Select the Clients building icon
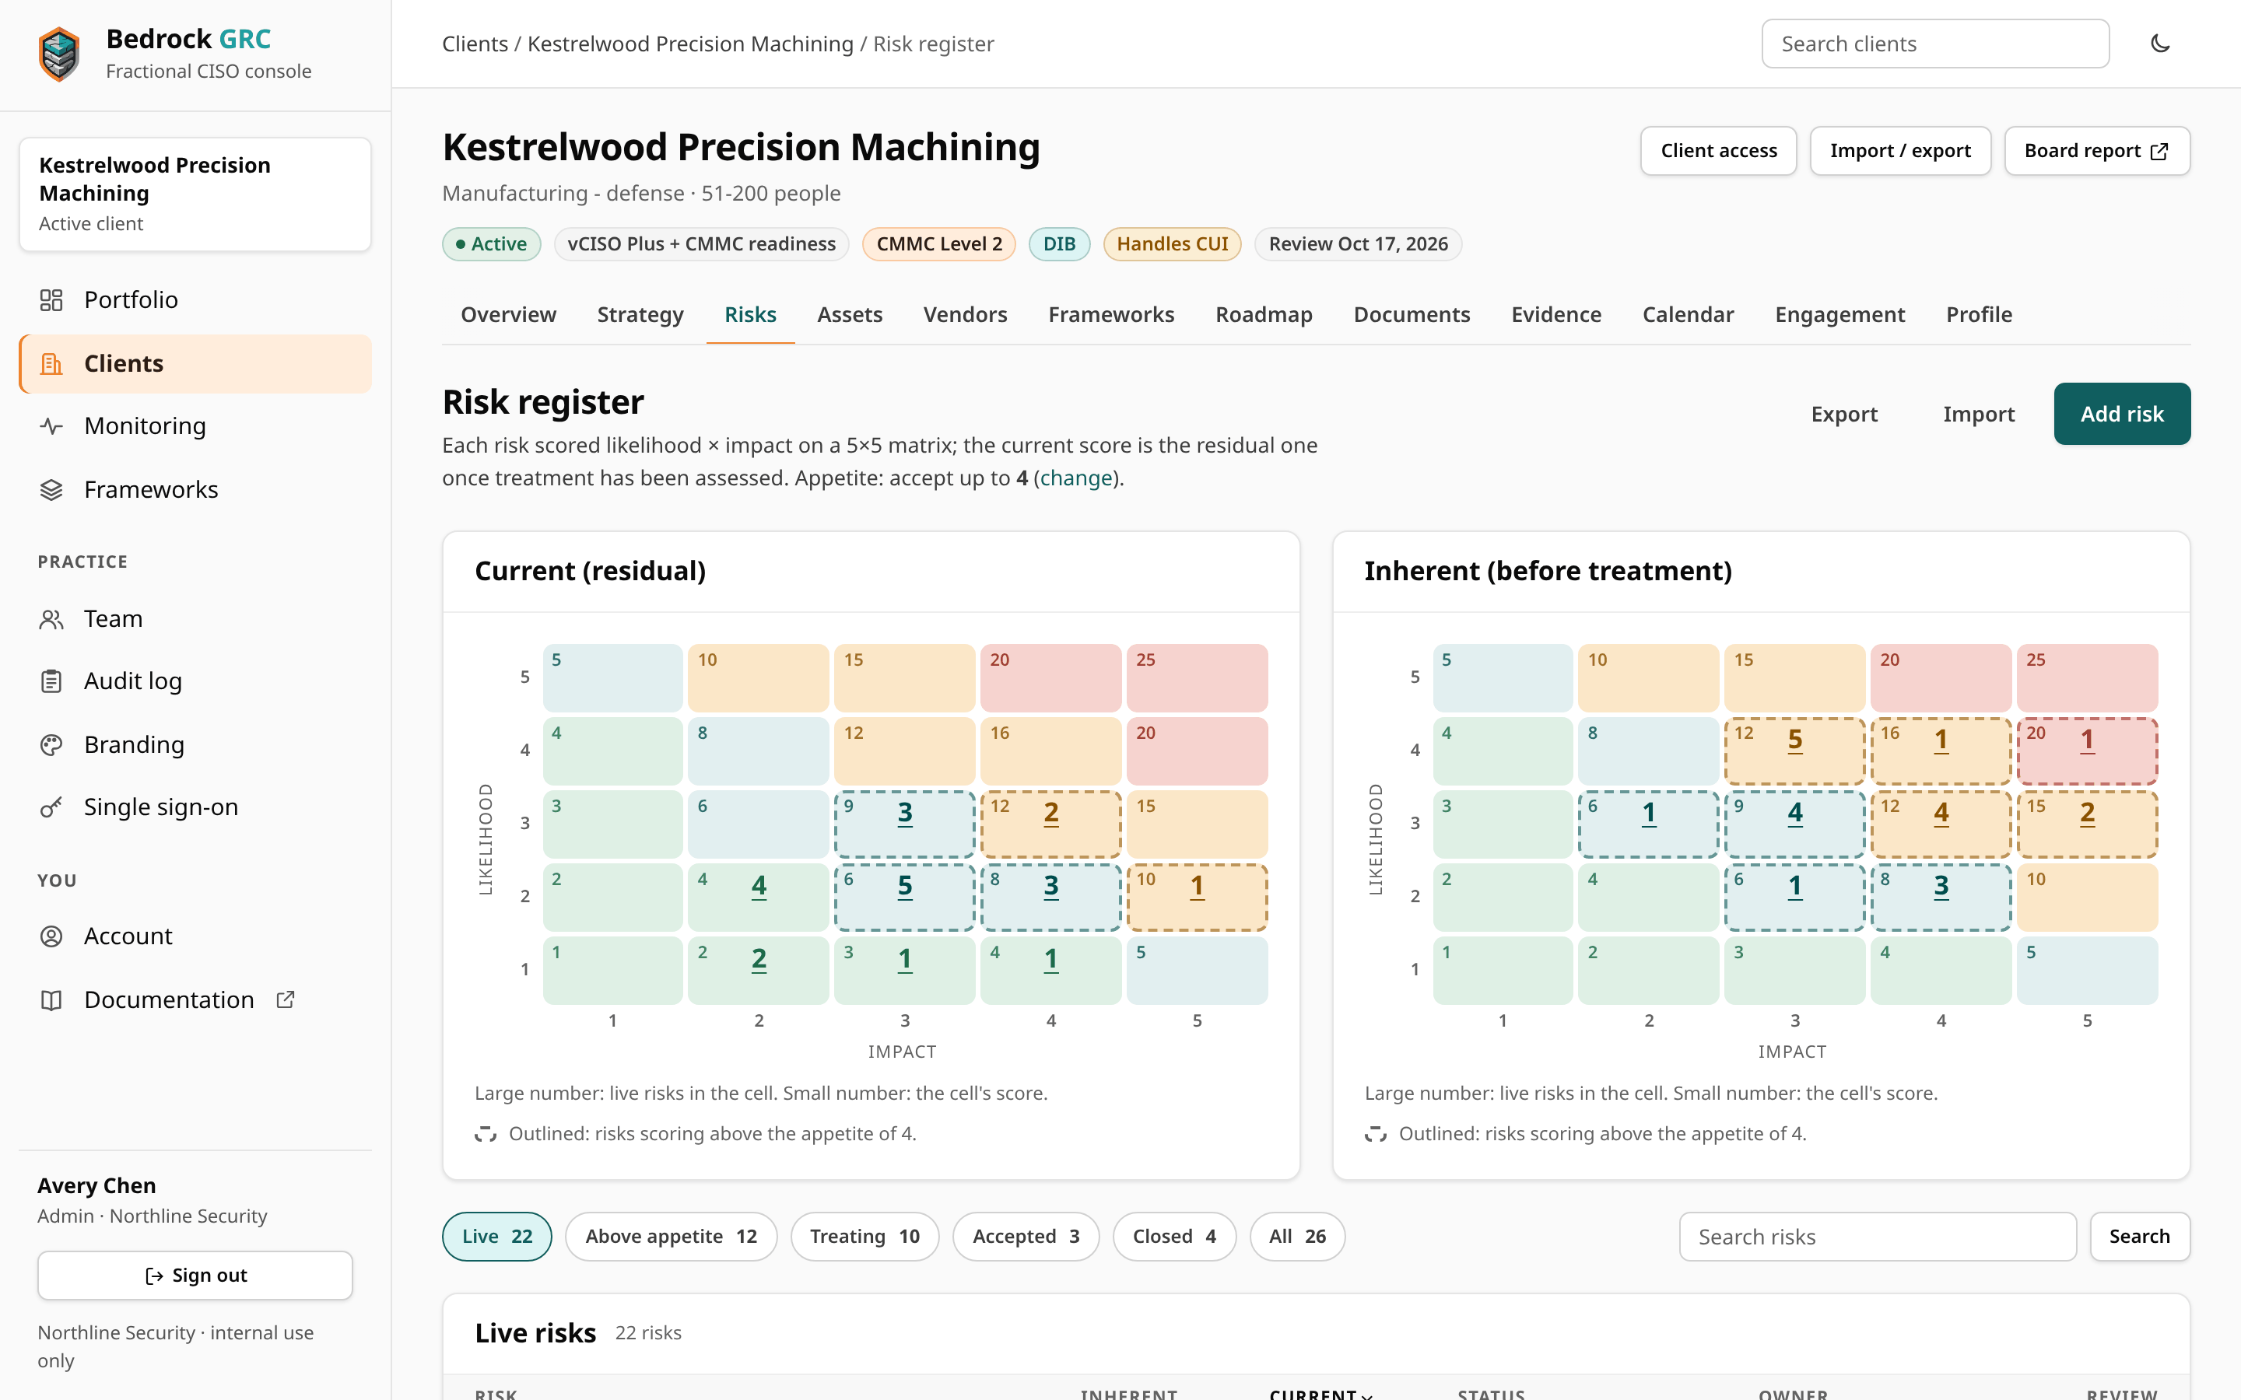This screenshot has height=1400, width=2241. click(x=51, y=364)
